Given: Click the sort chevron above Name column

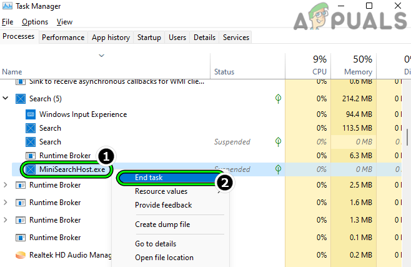Looking at the screenshot, I should [101, 56].
